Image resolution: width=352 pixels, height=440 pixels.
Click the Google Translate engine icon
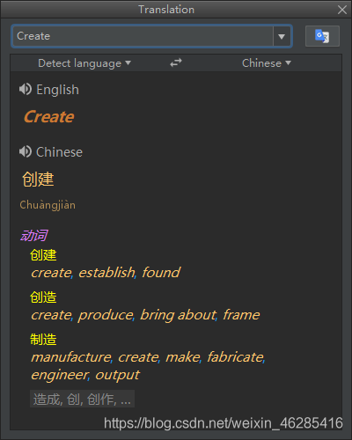(322, 36)
